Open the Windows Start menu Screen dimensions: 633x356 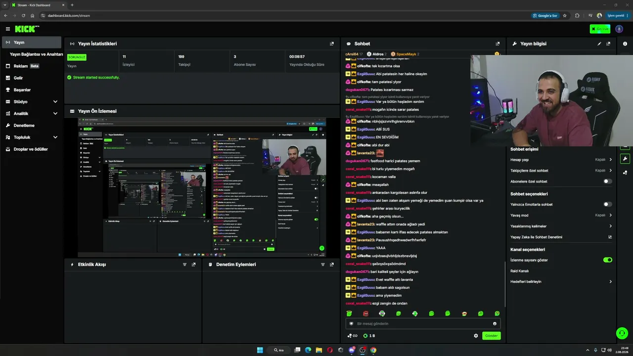(260, 350)
